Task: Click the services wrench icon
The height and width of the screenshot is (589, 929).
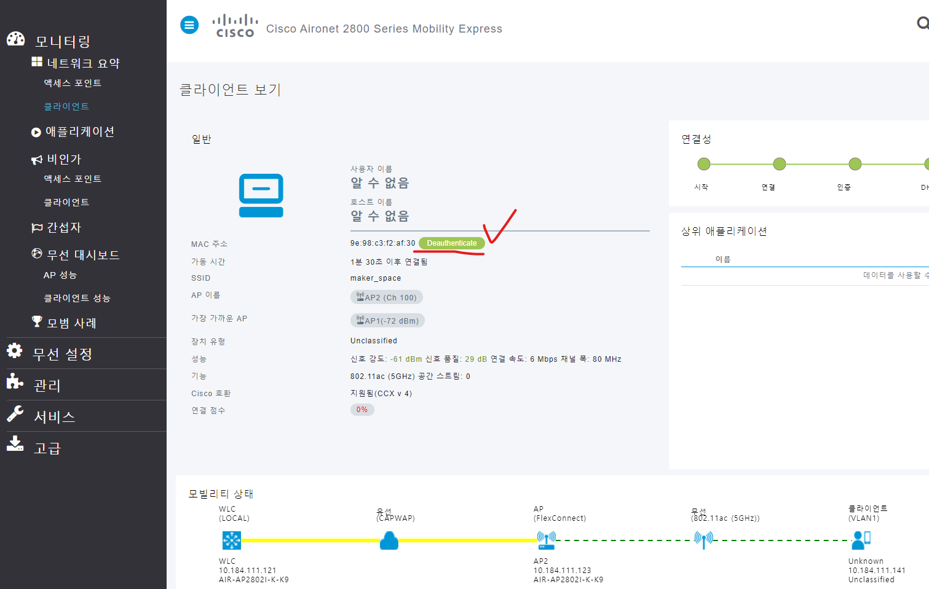Action: [15, 413]
